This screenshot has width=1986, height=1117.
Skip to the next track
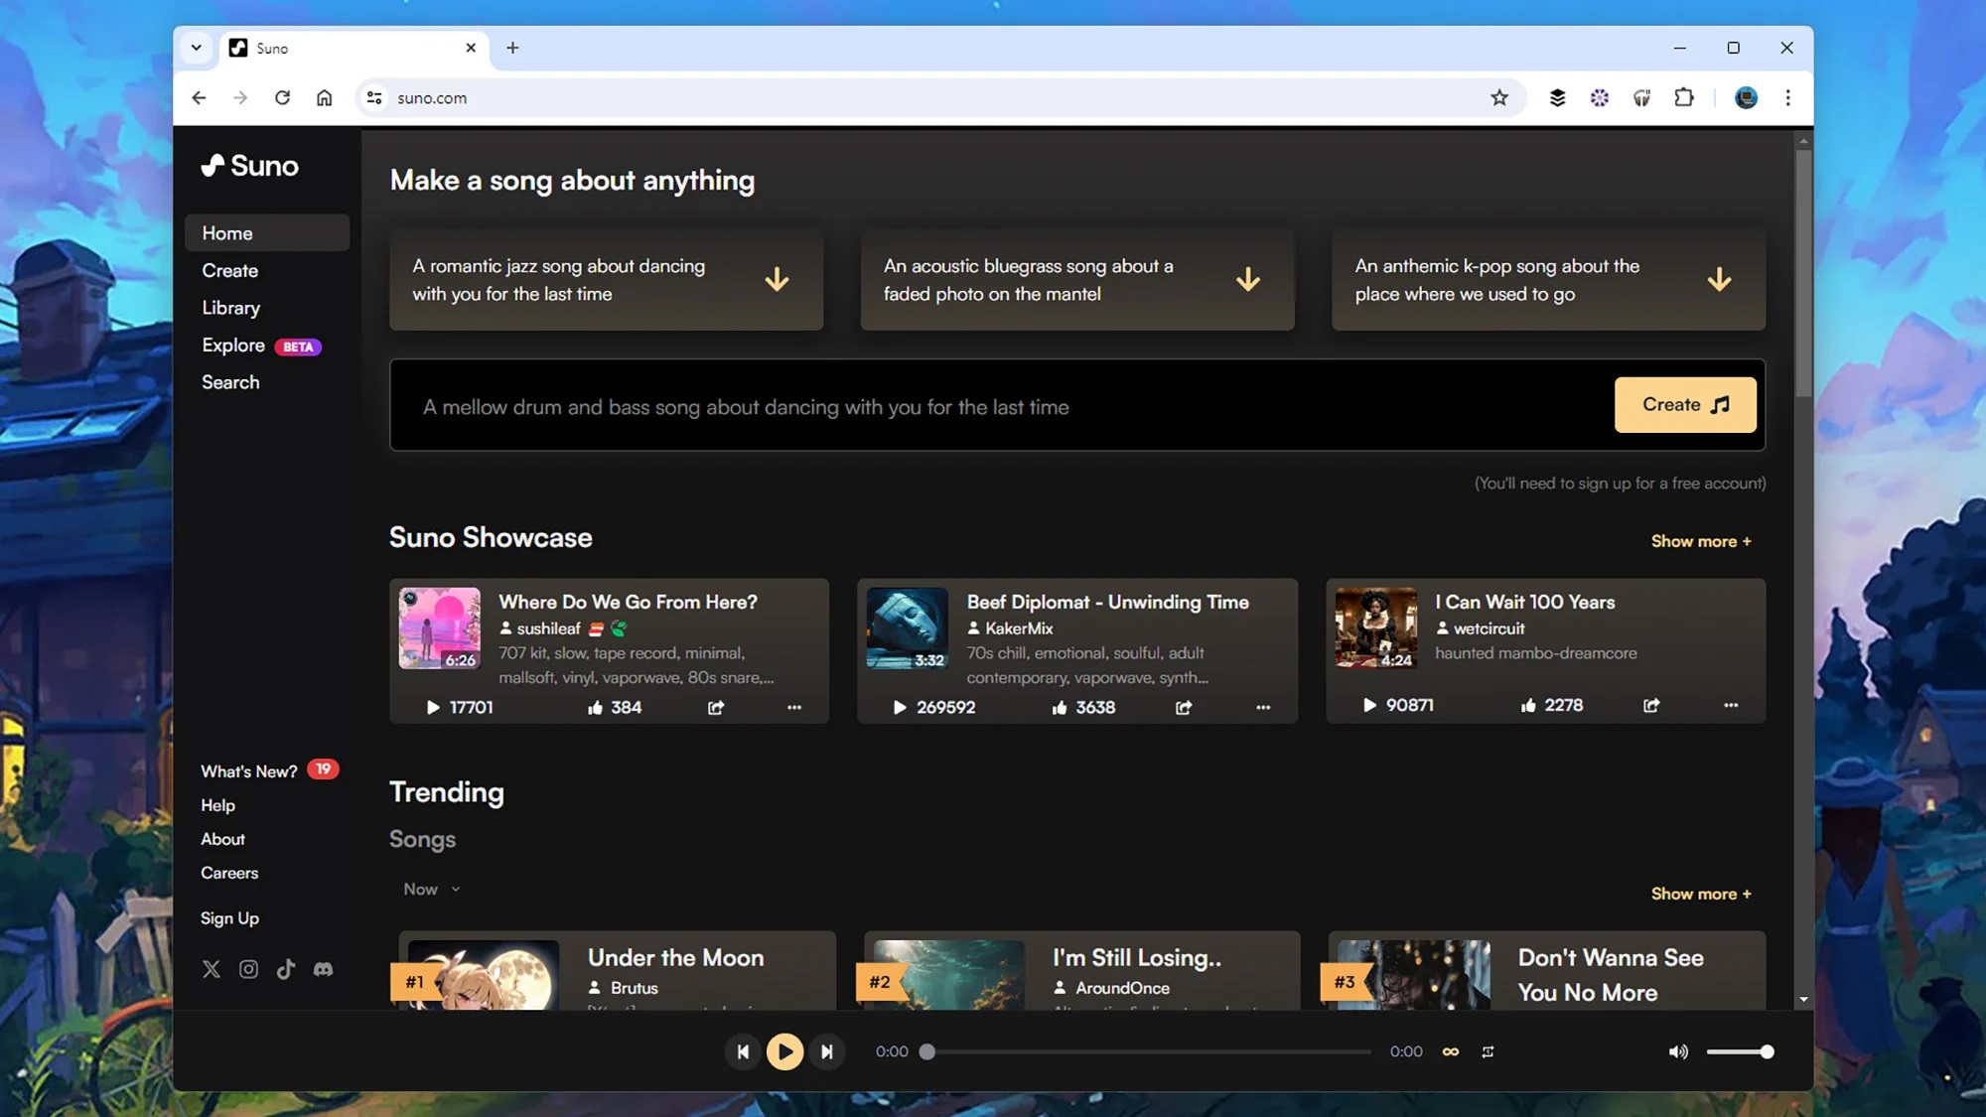click(x=826, y=1051)
